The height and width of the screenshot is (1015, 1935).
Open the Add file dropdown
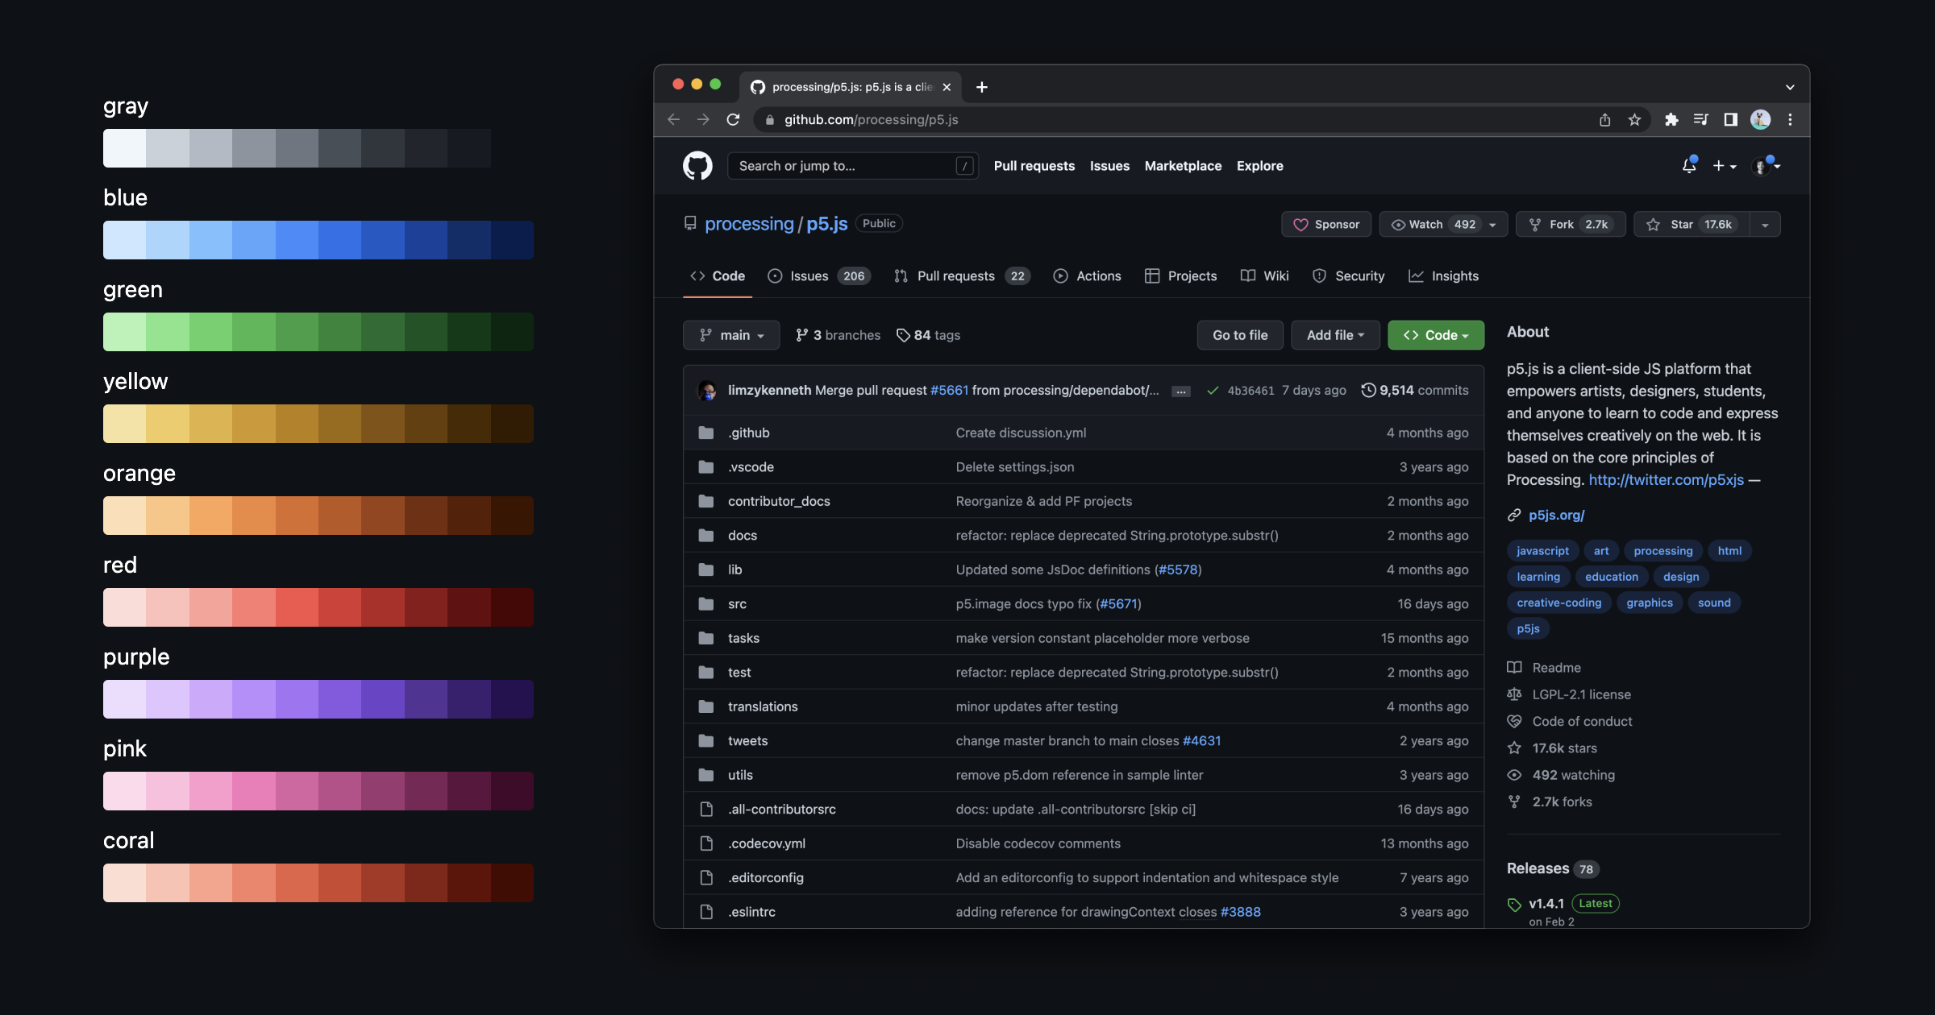coord(1335,335)
